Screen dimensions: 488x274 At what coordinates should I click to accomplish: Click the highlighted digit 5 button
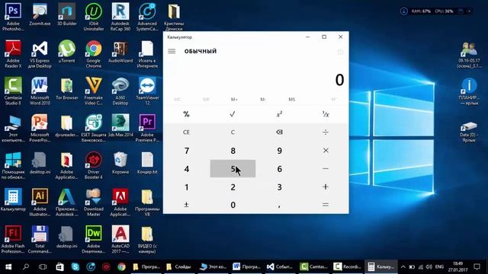click(x=233, y=169)
